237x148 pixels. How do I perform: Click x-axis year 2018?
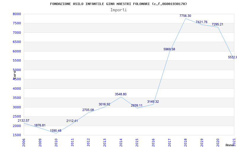[x=185, y=143]
